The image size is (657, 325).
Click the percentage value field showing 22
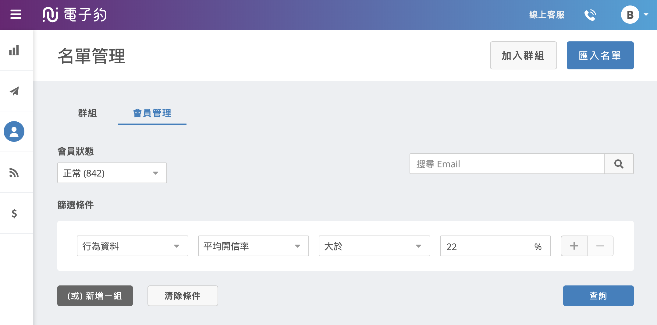[495, 246]
